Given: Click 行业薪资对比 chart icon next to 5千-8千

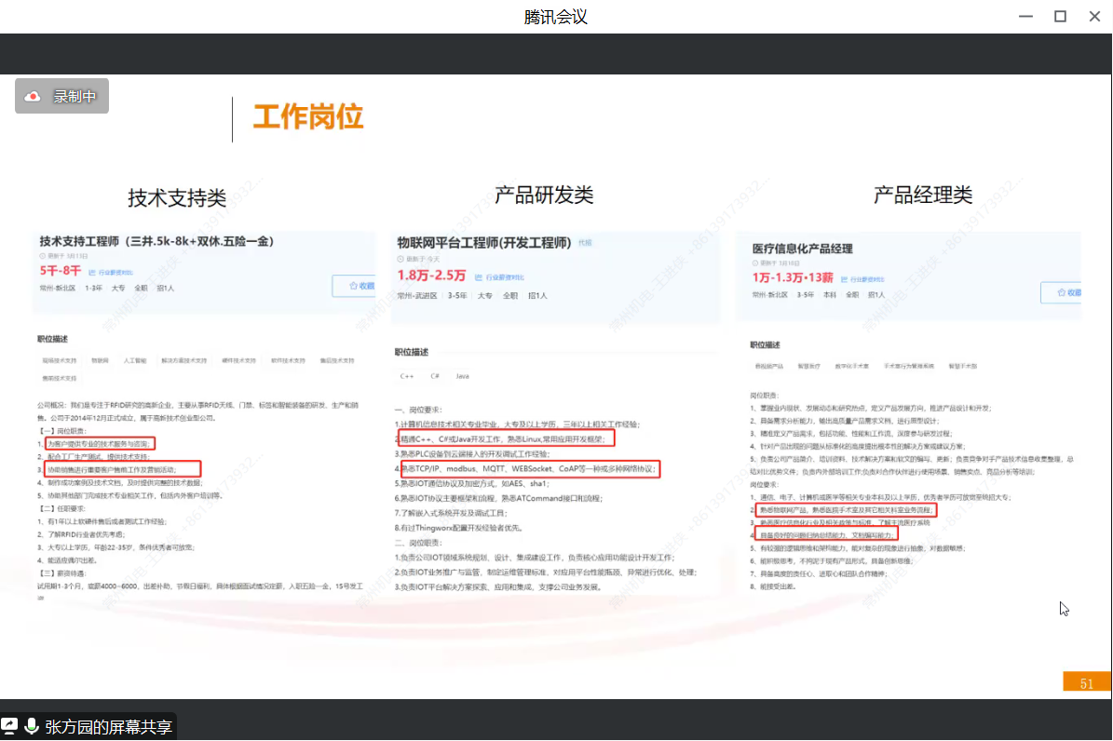Looking at the screenshot, I should tap(91, 273).
